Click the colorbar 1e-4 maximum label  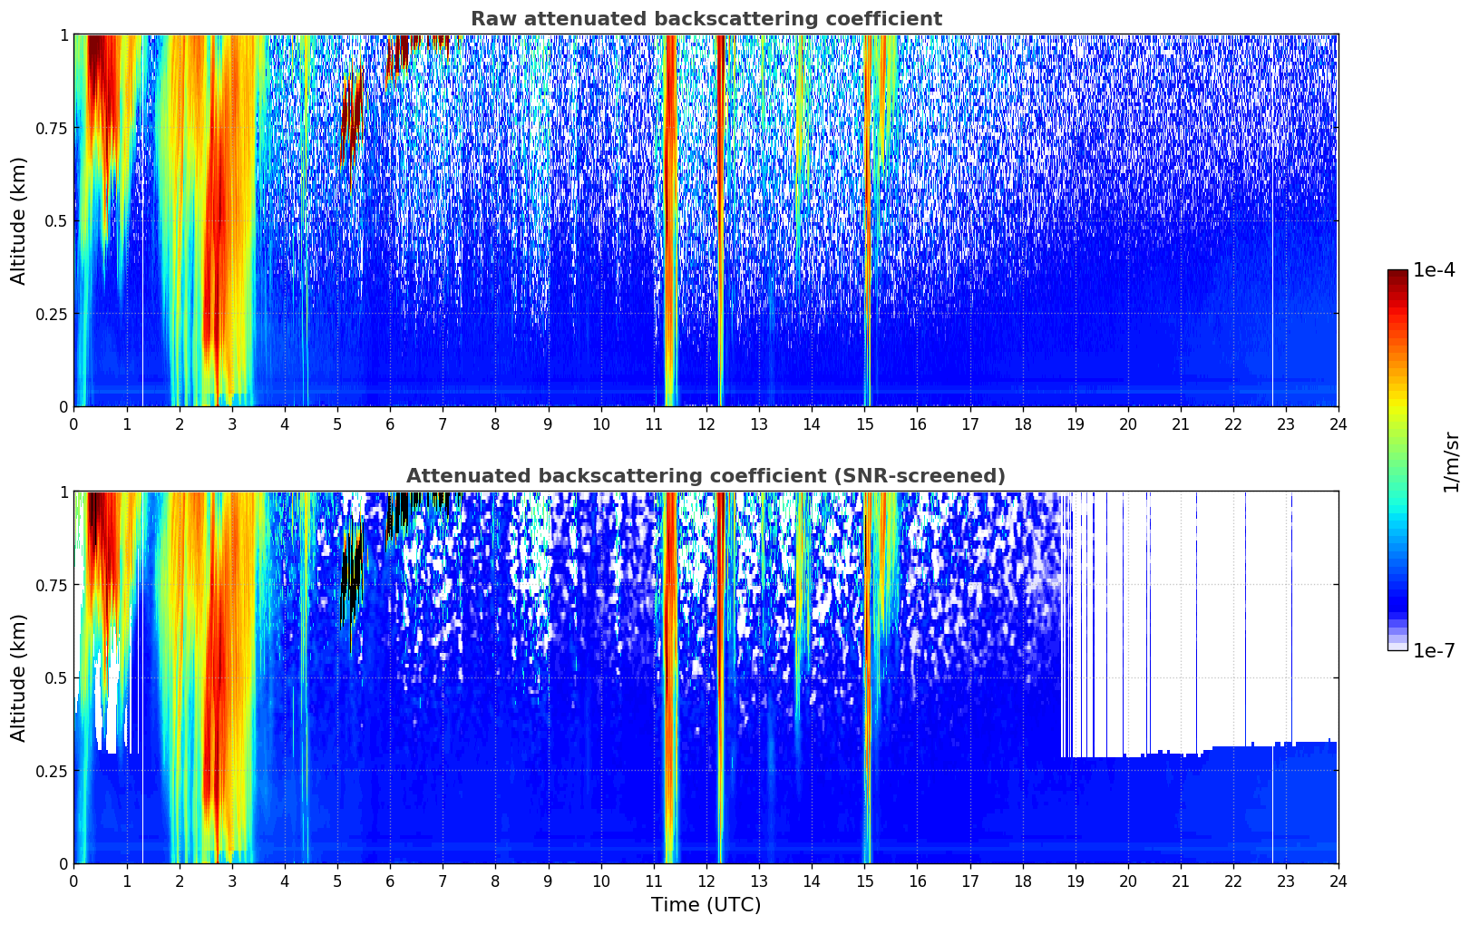click(x=1434, y=270)
